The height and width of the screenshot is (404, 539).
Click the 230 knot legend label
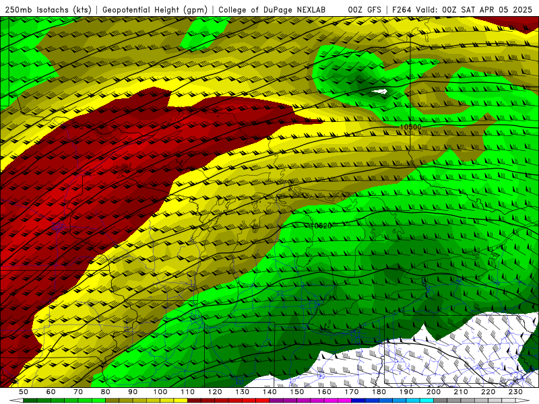tap(515, 392)
